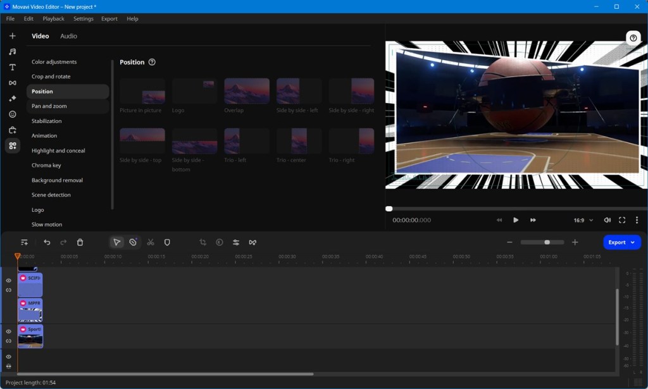Click the Add track icon
The width and height of the screenshot is (648, 389).
[x=25, y=242]
